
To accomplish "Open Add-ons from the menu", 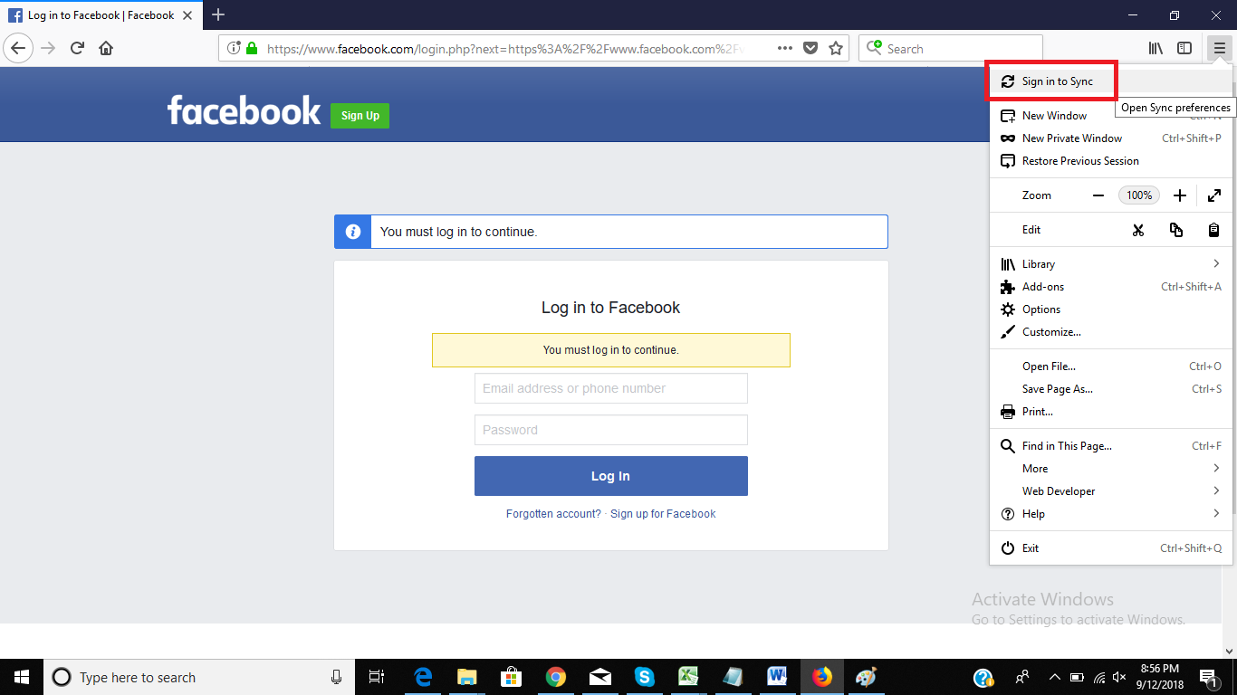I will click(x=1112, y=287).
